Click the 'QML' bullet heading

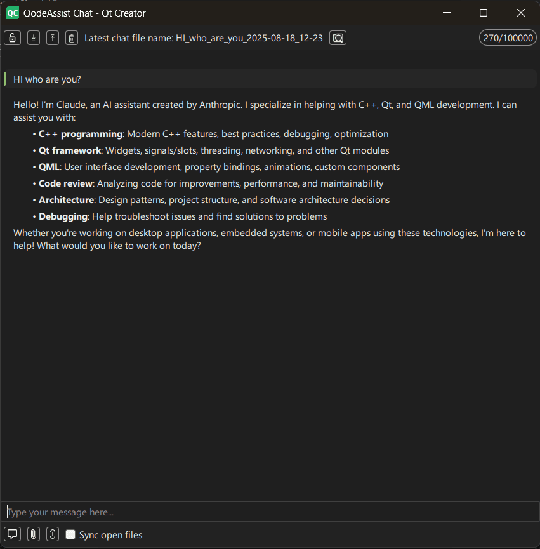[49, 167]
